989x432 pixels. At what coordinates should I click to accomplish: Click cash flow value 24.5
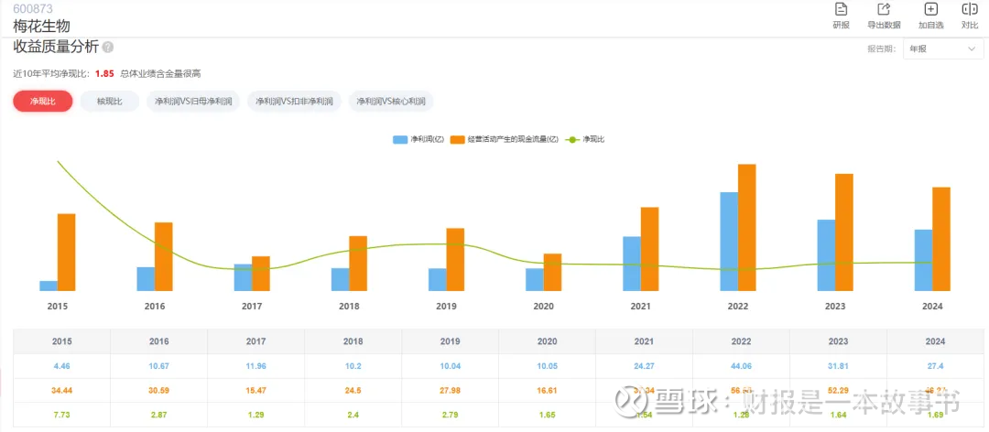point(353,391)
